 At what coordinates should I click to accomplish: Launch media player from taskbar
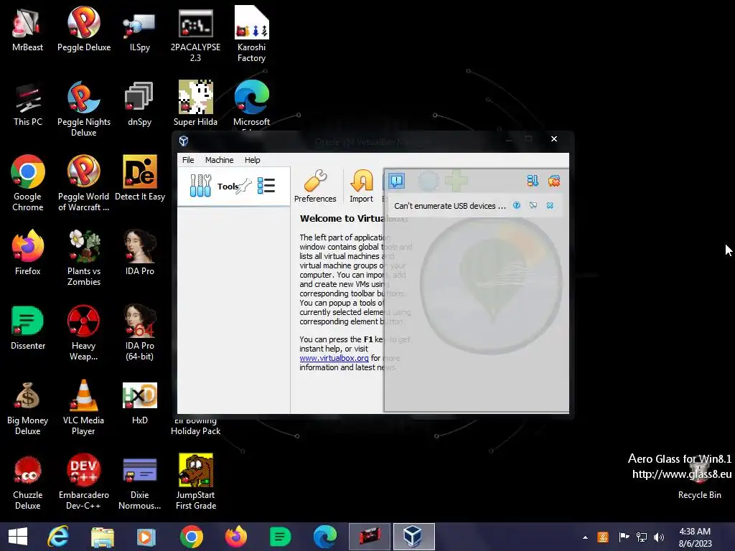pyautogui.click(x=146, y=537)
